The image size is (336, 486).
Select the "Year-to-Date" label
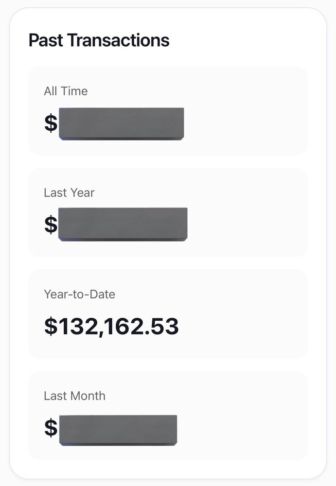click(x=79, y=294)
